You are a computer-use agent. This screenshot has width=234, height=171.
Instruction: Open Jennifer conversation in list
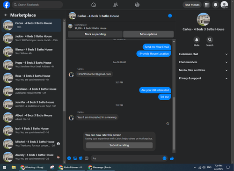click(x=31, y=104)
